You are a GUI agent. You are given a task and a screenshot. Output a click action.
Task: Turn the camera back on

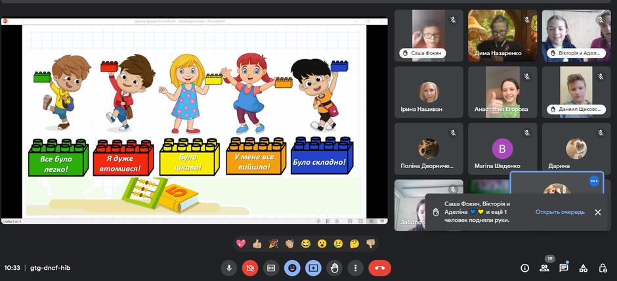pos(250,268)
